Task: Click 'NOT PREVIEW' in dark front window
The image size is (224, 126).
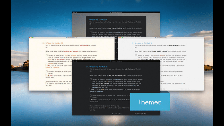Action: (x=105, y=83)
